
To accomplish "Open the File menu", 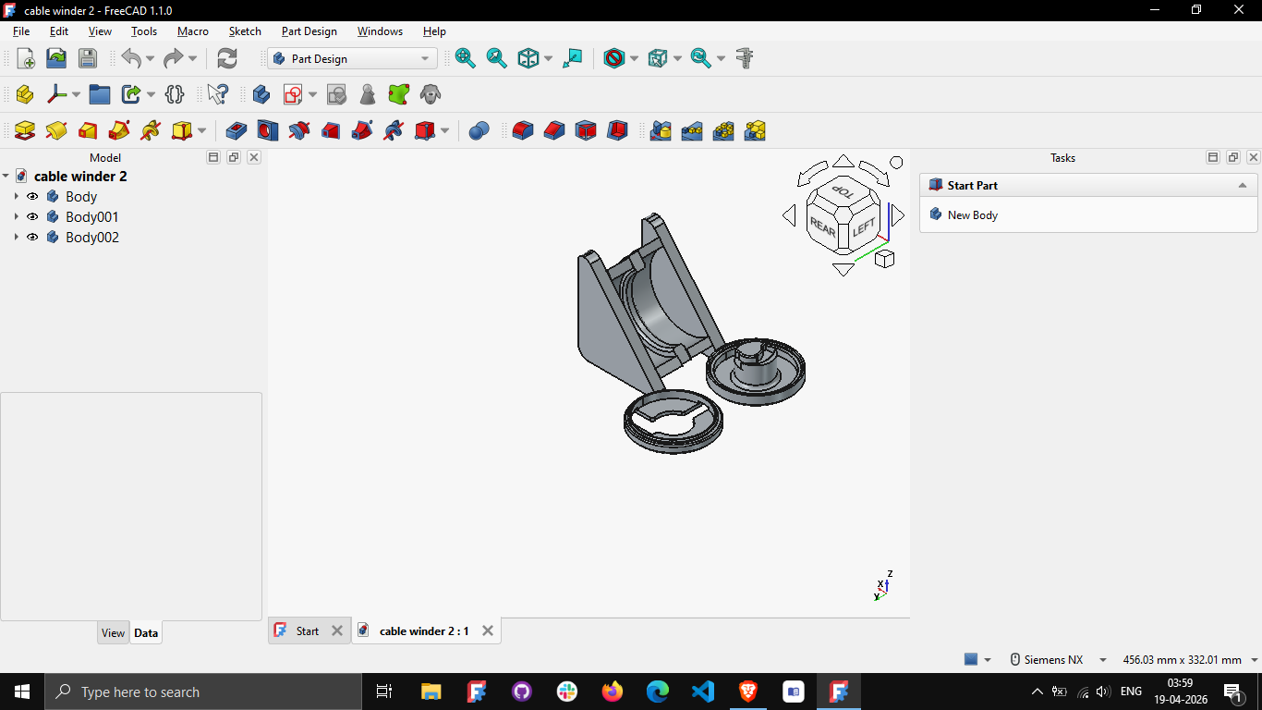I will (x=21, y=31).
